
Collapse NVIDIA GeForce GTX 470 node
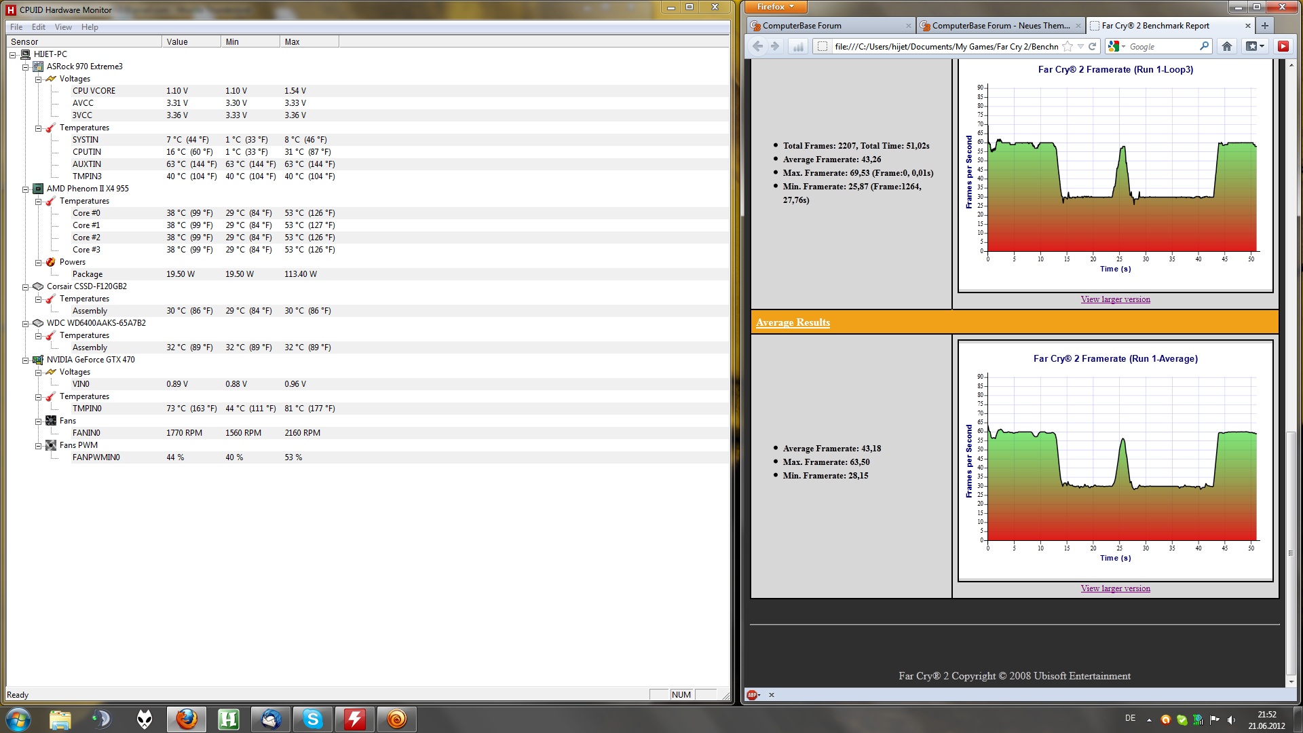click(x=26, y=360)
